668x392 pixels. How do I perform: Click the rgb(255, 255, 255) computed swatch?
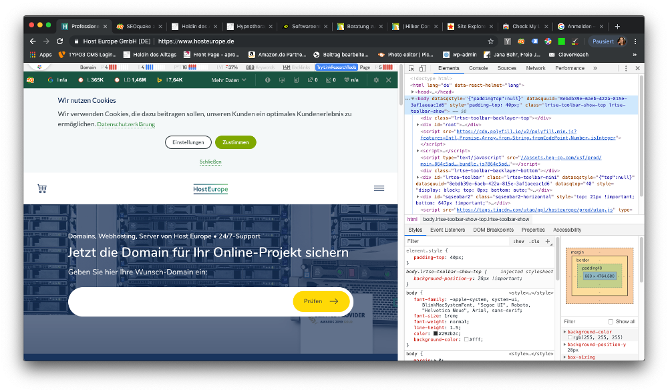(x=570, y=337)
